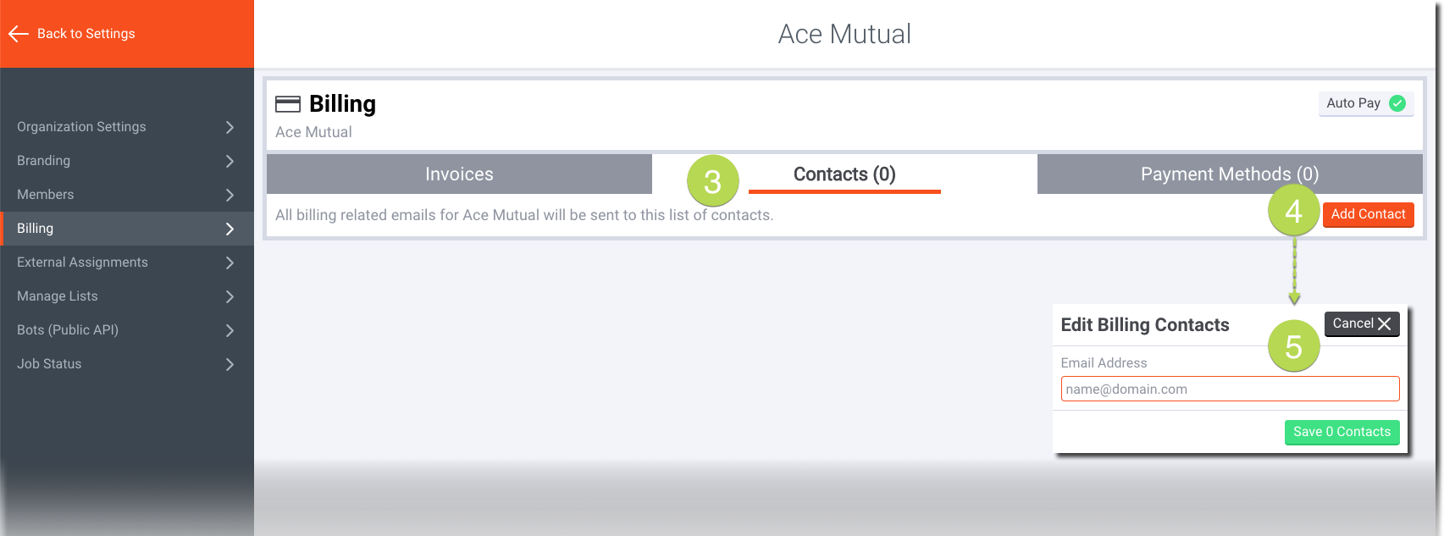Click the green Auto Pay checkmark icon
This screenshot has width=1444, height=536.
point(1397,103)
